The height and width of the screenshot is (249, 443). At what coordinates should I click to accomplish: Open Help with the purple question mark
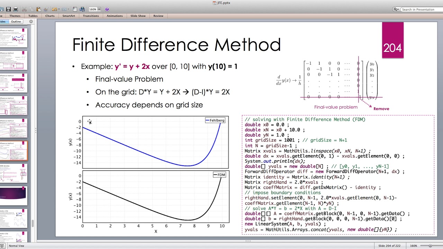[107, 9]
